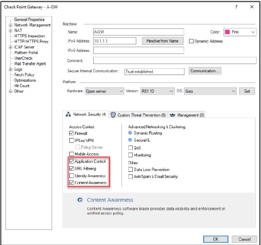Select HTTP/HTTPS Proxy in the tree
The width and height of the screenshot is (261, 245).
(x=31, y=41)
